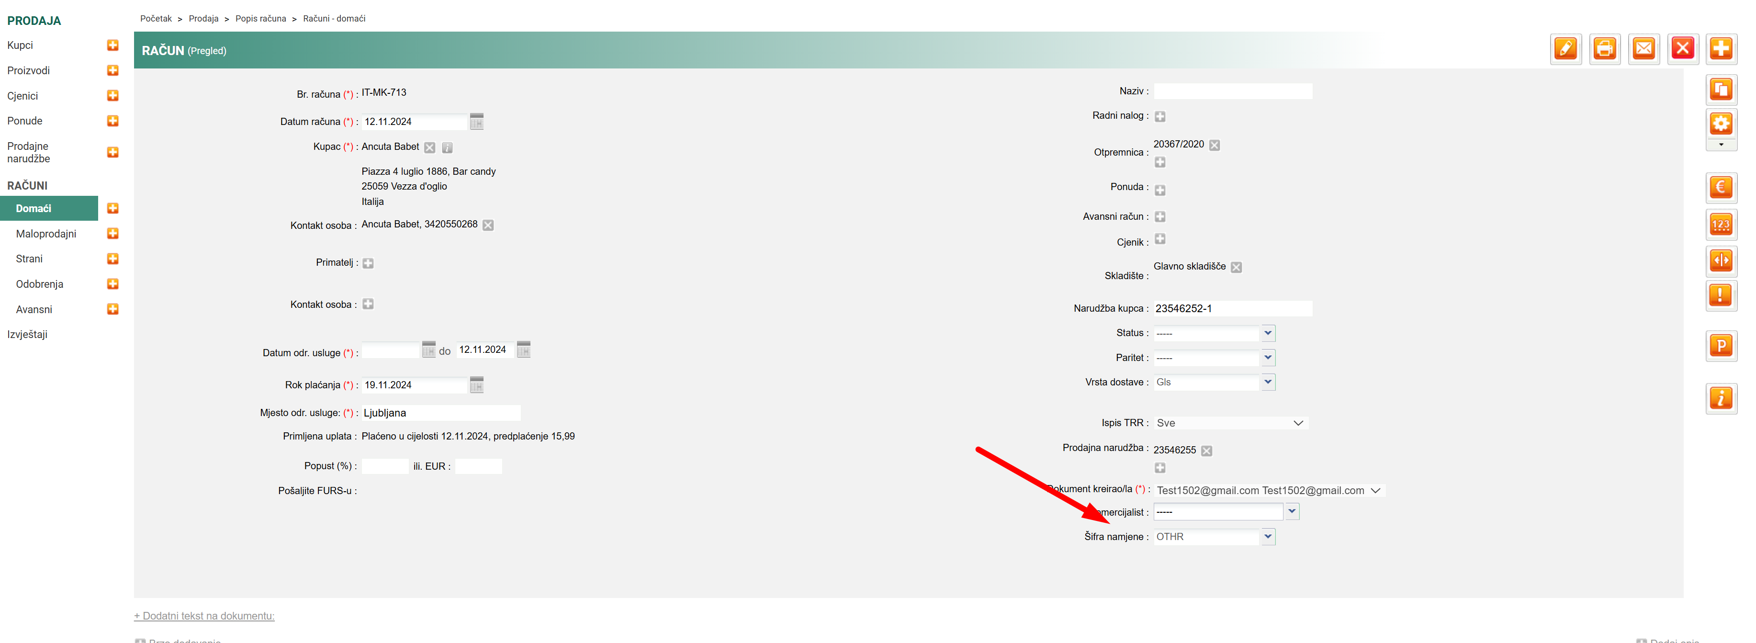Remove linked Otpremnica 20367/2020

1214,145
